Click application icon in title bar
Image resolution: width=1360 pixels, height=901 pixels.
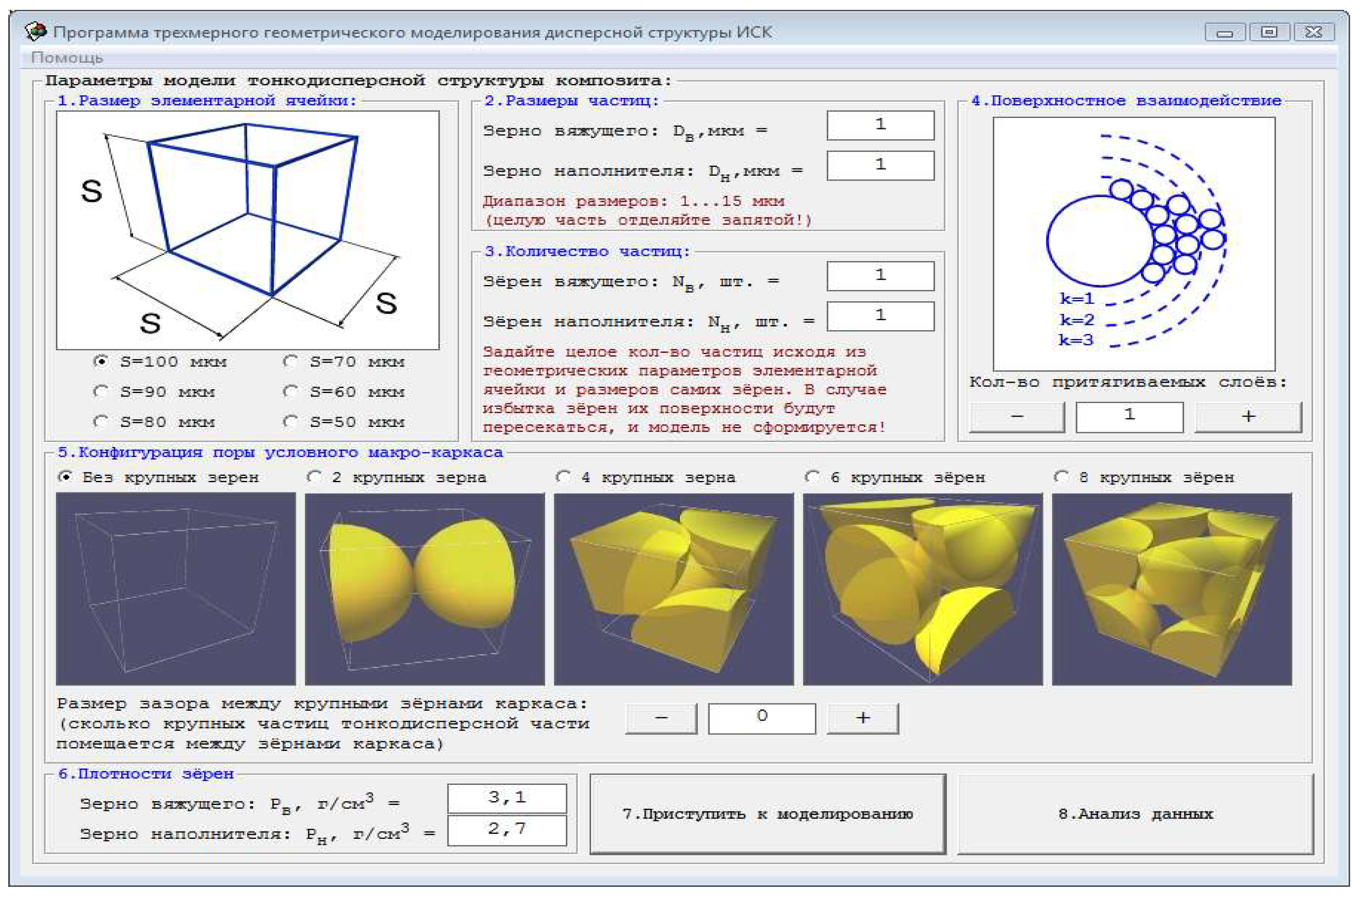[36, 32]
